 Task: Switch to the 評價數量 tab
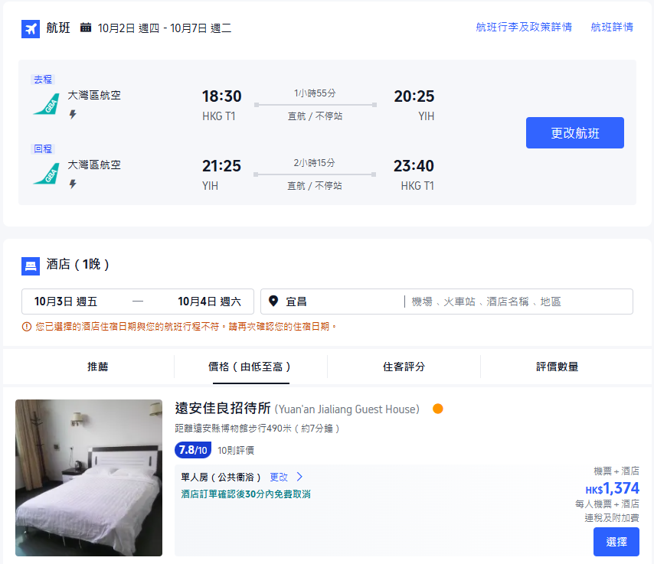[556, 368]
